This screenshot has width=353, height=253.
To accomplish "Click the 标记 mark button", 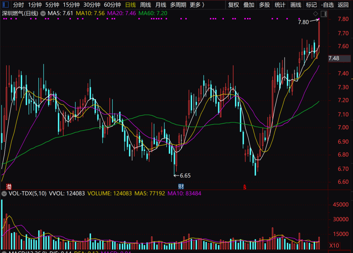I will pos(312,5).
